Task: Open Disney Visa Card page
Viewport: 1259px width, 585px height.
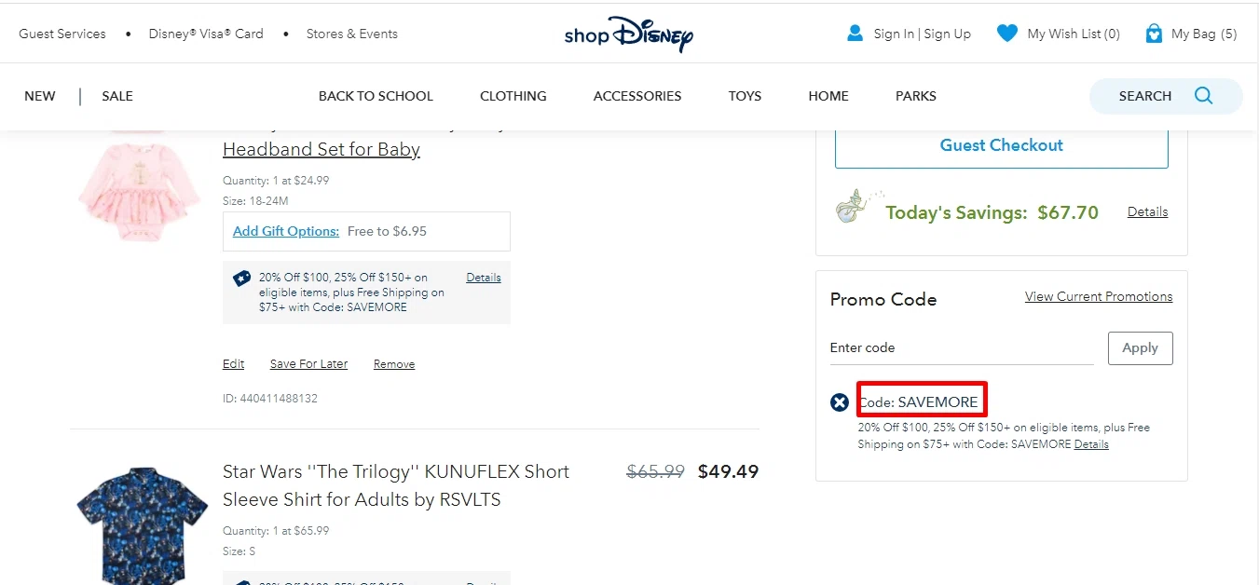Action: point(206,34)
